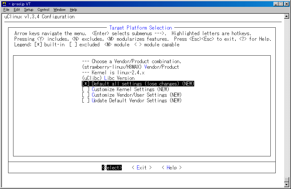Click the scrollbar up arrow
This screenshot has width=291, height=189.
[x=287, y=16]
